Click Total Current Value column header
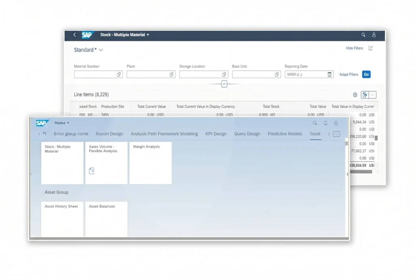Viewport: 416px width, 280px height. pyautogui.click(x=152, y=106)
